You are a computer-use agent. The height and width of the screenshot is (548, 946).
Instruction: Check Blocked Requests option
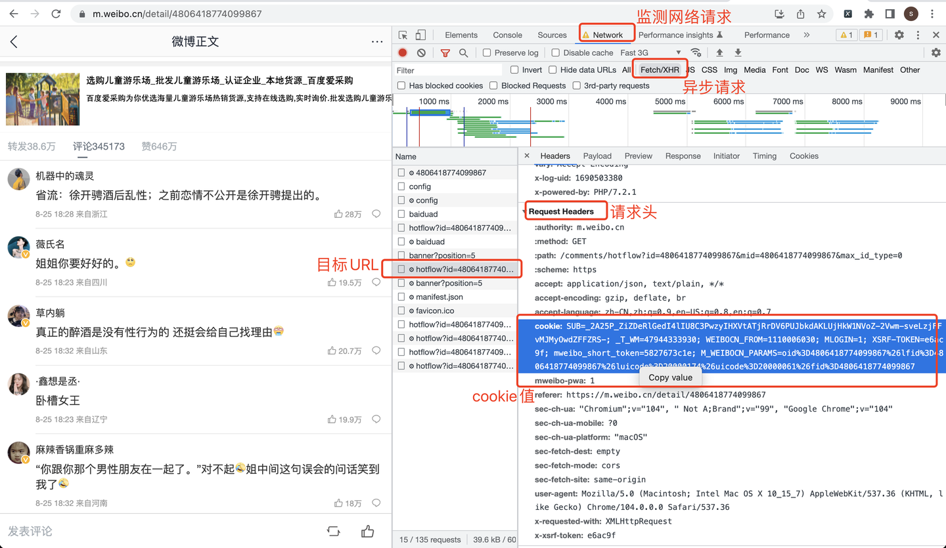(x=493, y=85)
